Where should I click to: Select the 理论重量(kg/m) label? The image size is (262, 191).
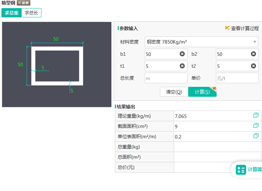coord(134,116)
